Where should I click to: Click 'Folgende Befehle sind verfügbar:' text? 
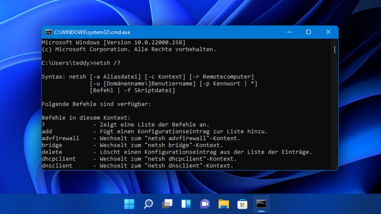coord(96,104)
